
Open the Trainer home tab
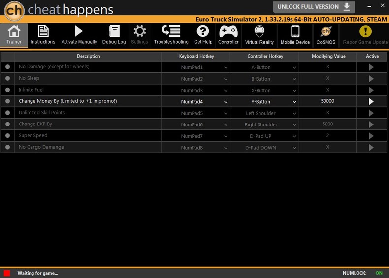point(14,35)
